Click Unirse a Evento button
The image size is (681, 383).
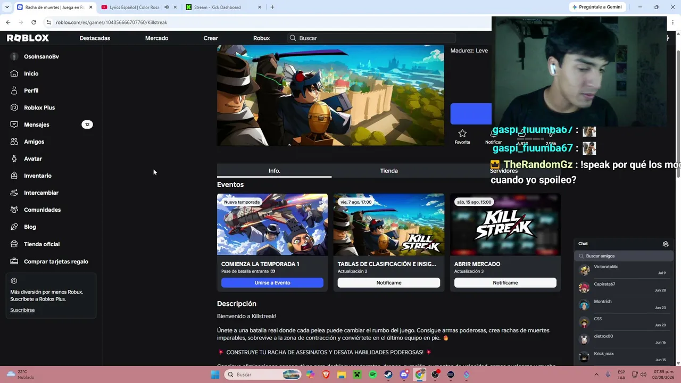tap(272, 282)
